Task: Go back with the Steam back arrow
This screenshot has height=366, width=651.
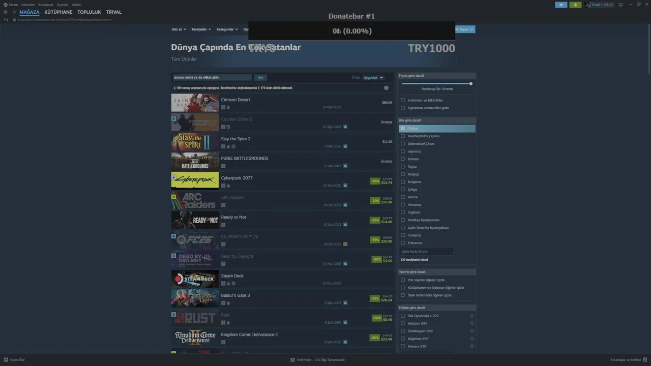Action: click(6, 12)
